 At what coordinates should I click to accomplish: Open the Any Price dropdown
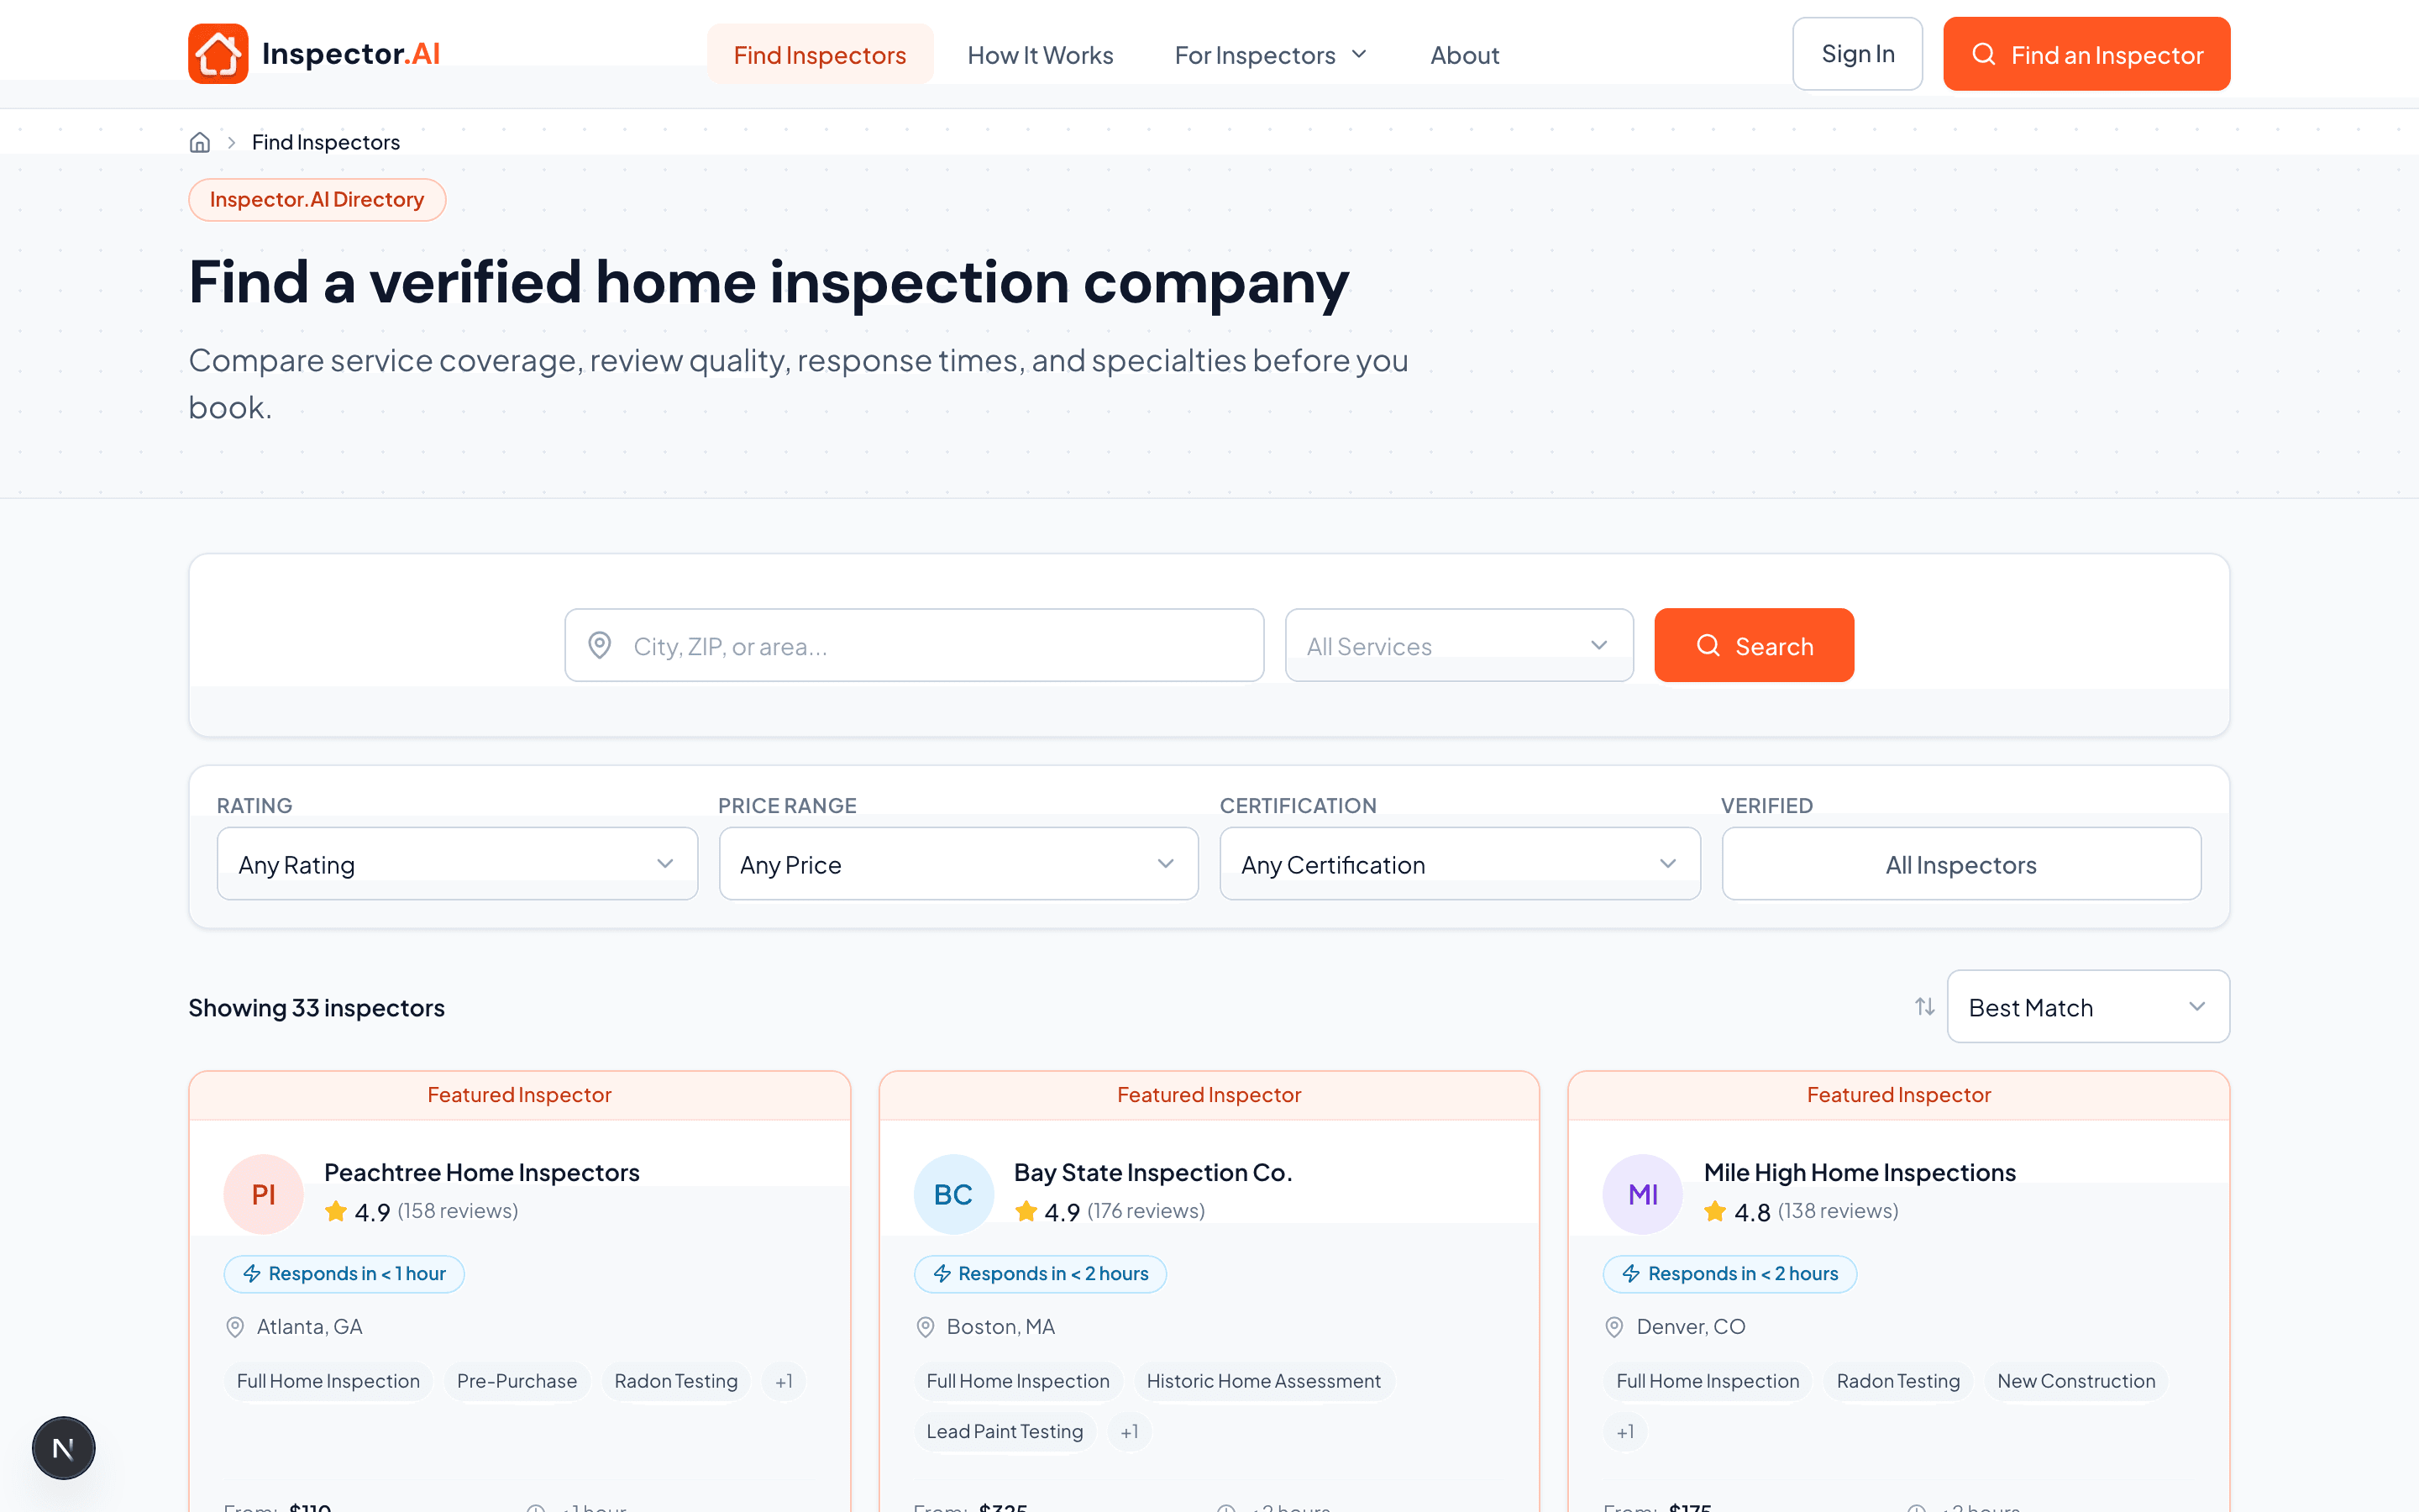click(x=958, y=864)
